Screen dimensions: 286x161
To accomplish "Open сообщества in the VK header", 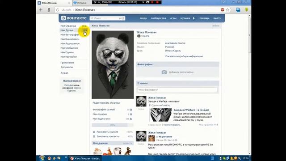I will [158, 18].
